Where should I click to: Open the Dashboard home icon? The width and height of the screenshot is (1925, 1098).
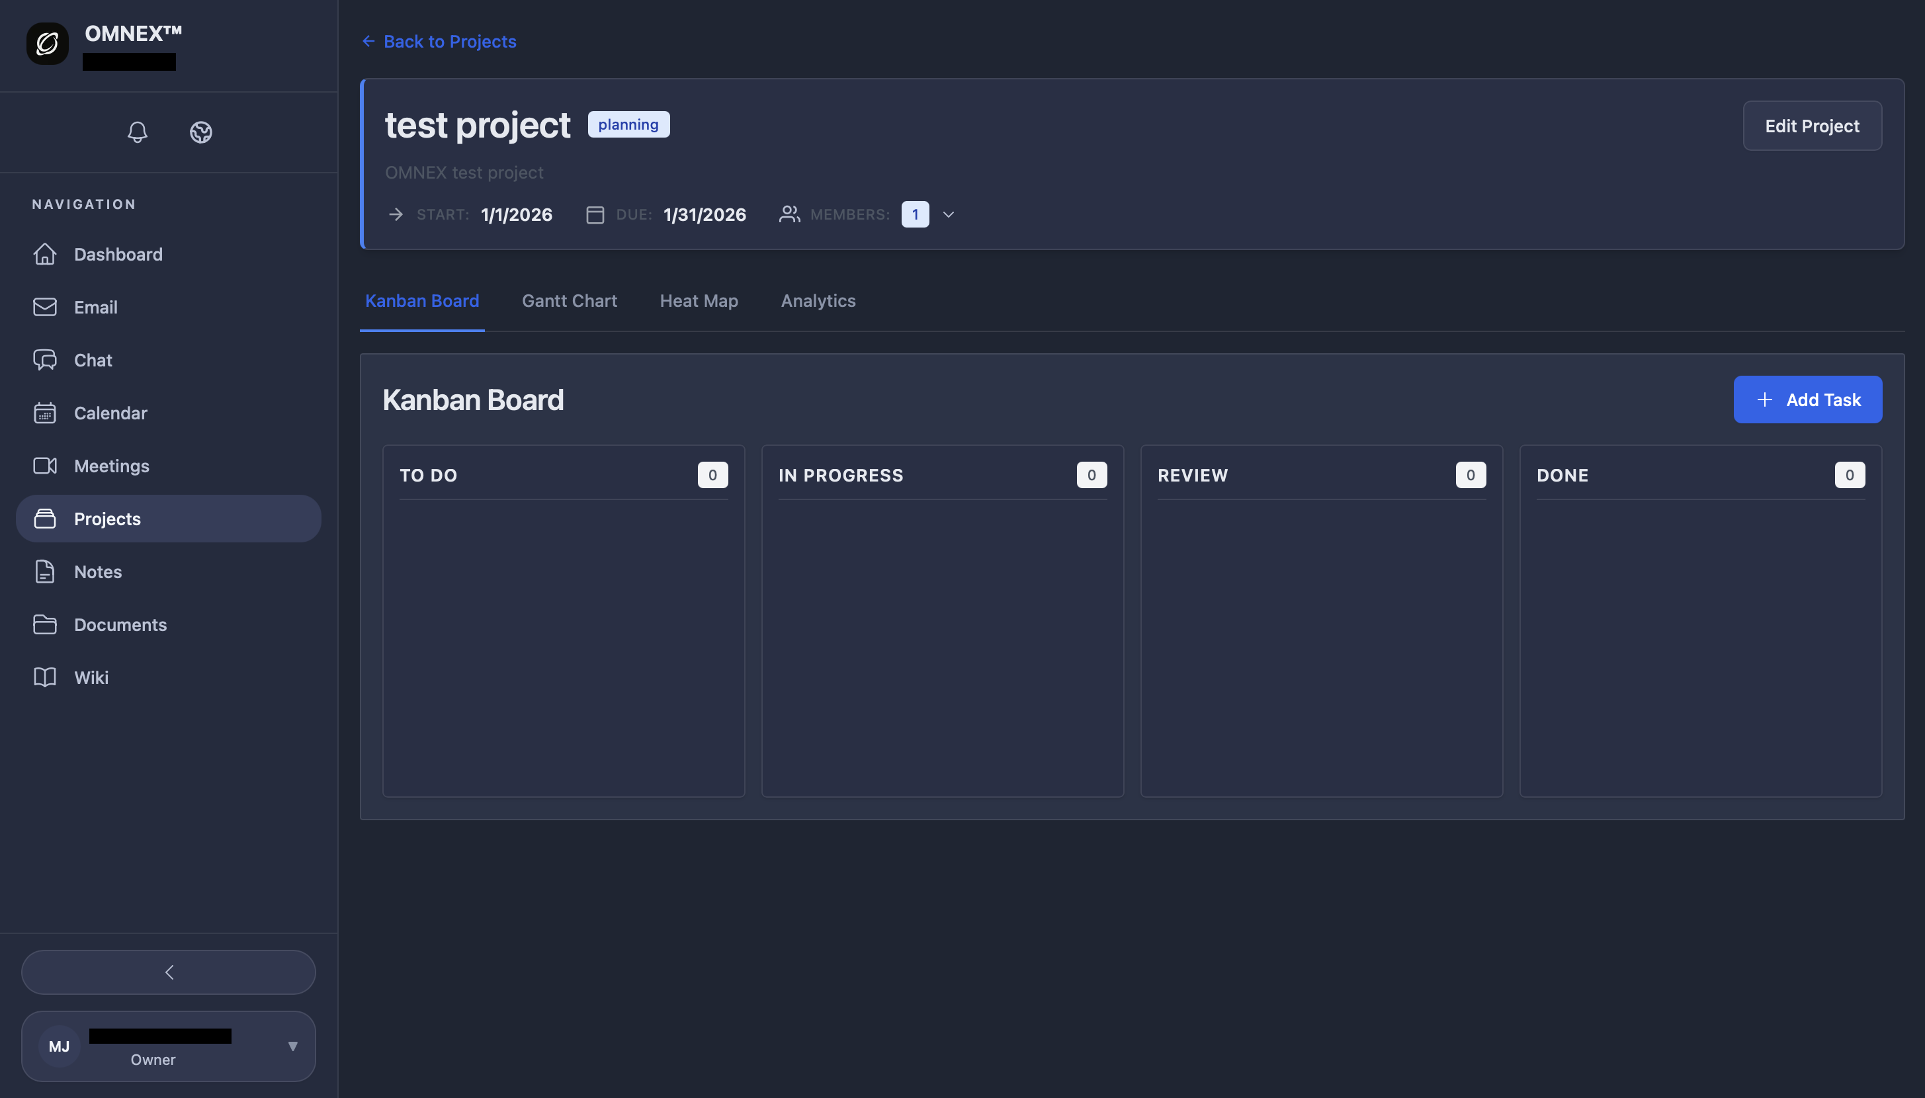[45, 254]
